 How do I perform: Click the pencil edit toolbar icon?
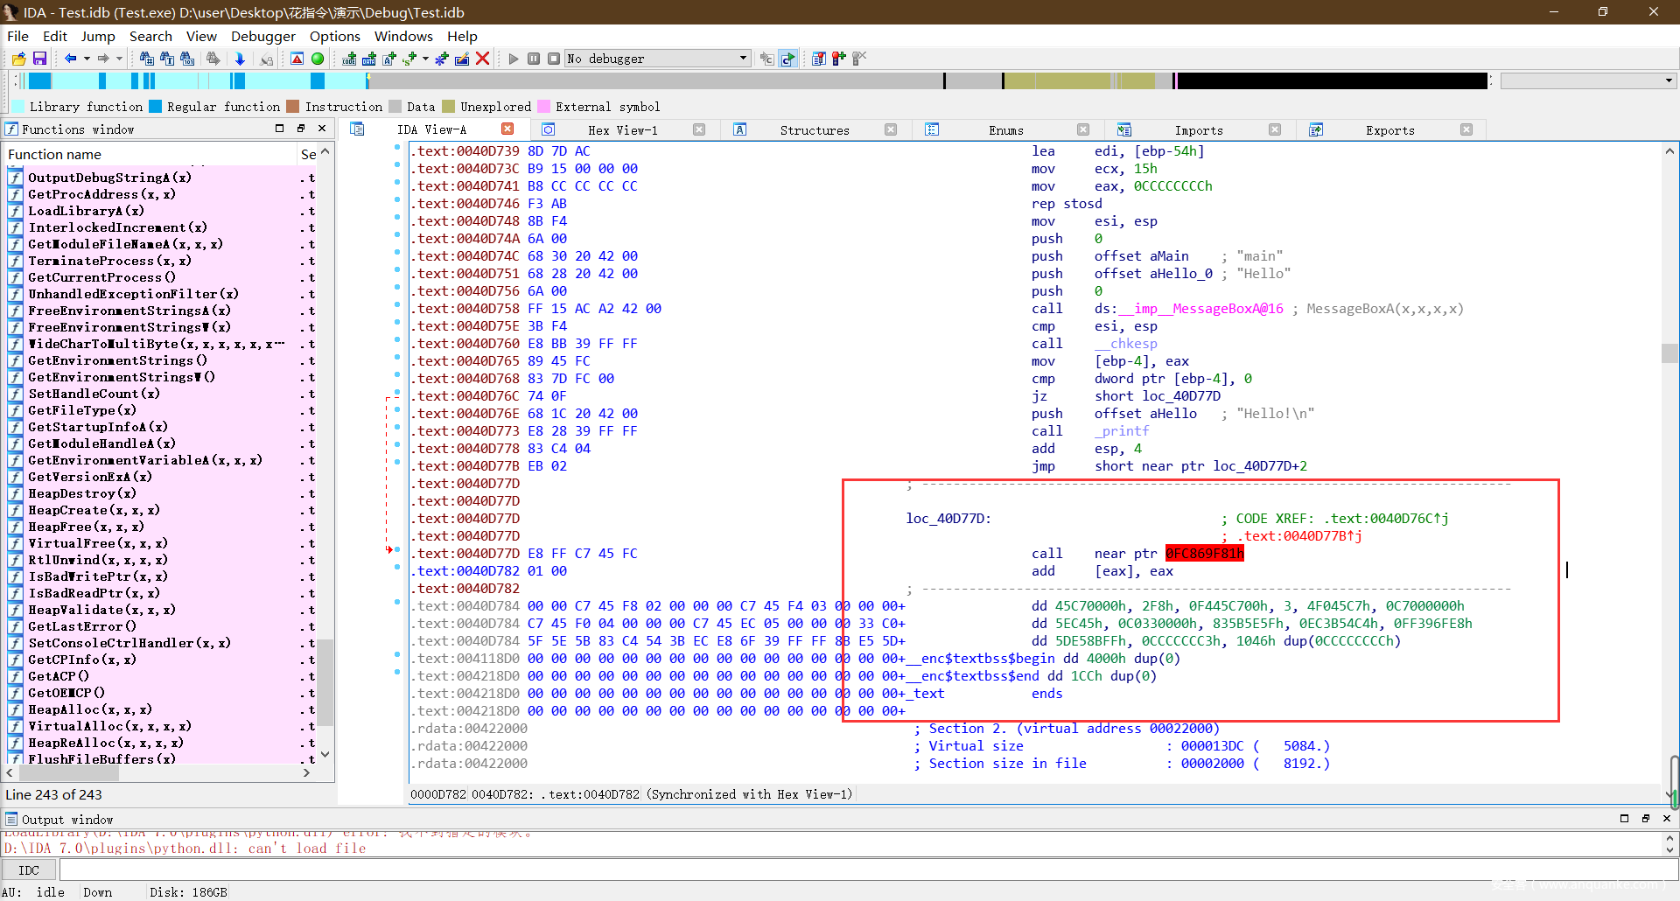(x=462, y=59)
